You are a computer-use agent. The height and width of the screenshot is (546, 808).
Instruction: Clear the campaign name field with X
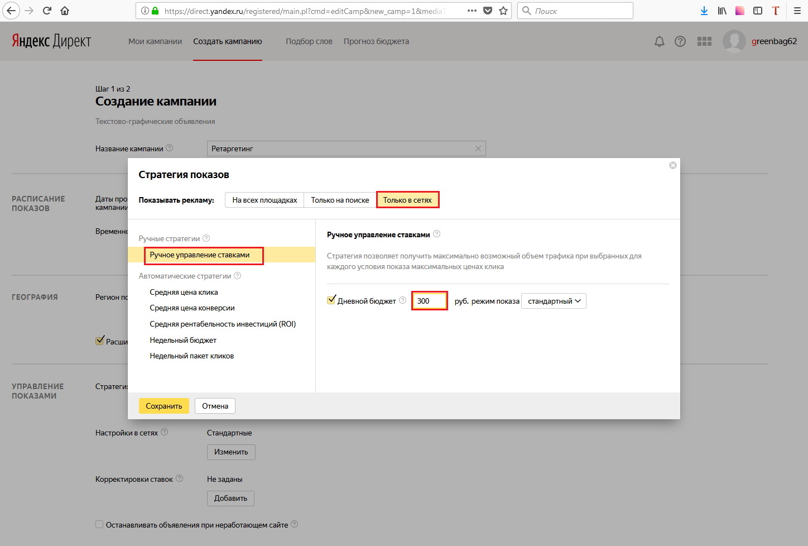tap(478, 149)
